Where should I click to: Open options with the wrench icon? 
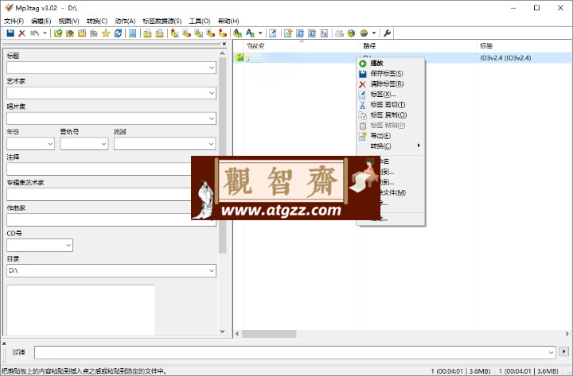click(387, 33)
